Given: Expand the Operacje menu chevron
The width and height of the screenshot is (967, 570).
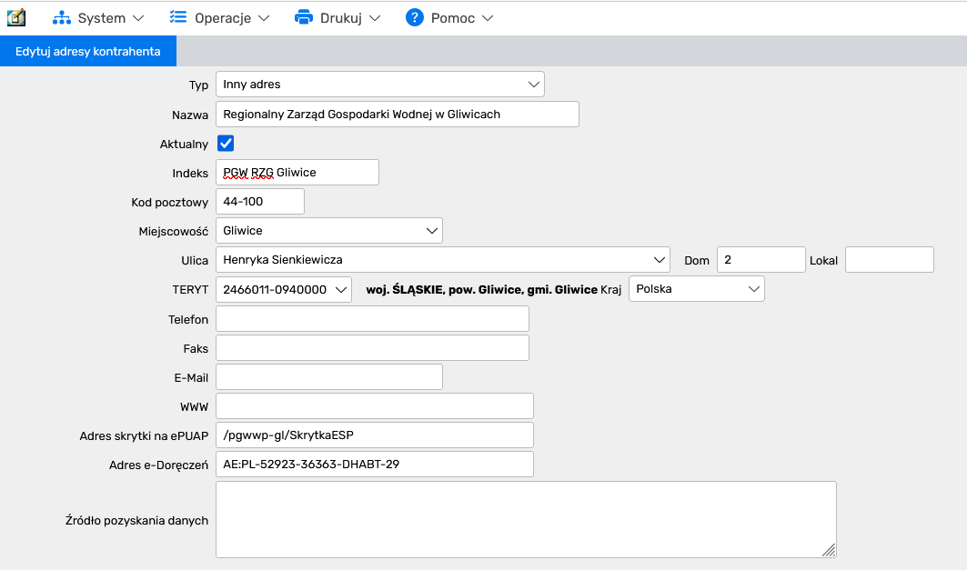Looking at the screenshot, I should [264, 18].
